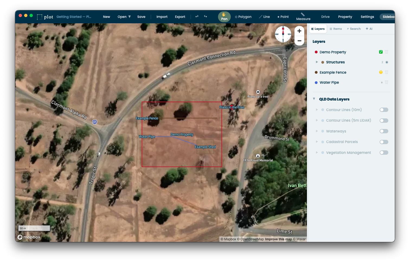The image size is (410, 262).
Task: Select the Line drawing tool
Action: pos(264,17)
